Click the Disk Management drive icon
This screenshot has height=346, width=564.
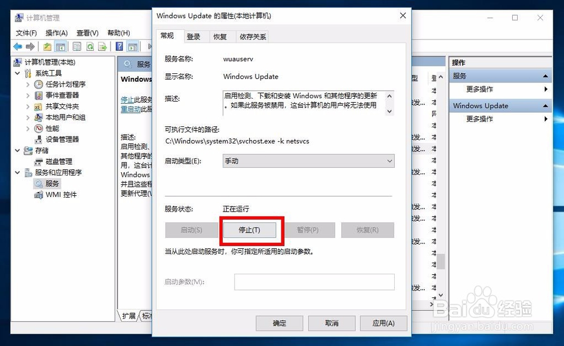point(38,161)
